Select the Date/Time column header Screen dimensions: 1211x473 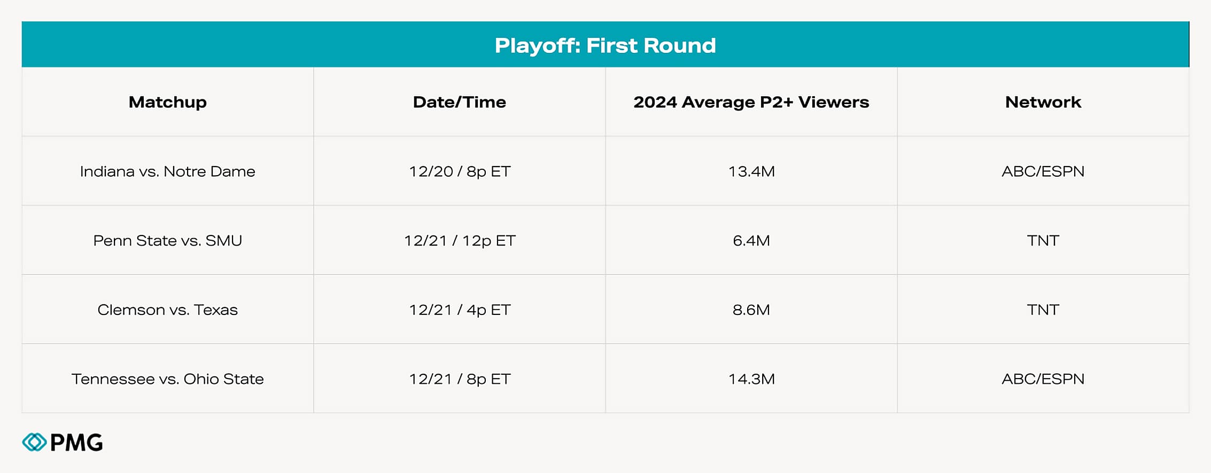(459, 102)
